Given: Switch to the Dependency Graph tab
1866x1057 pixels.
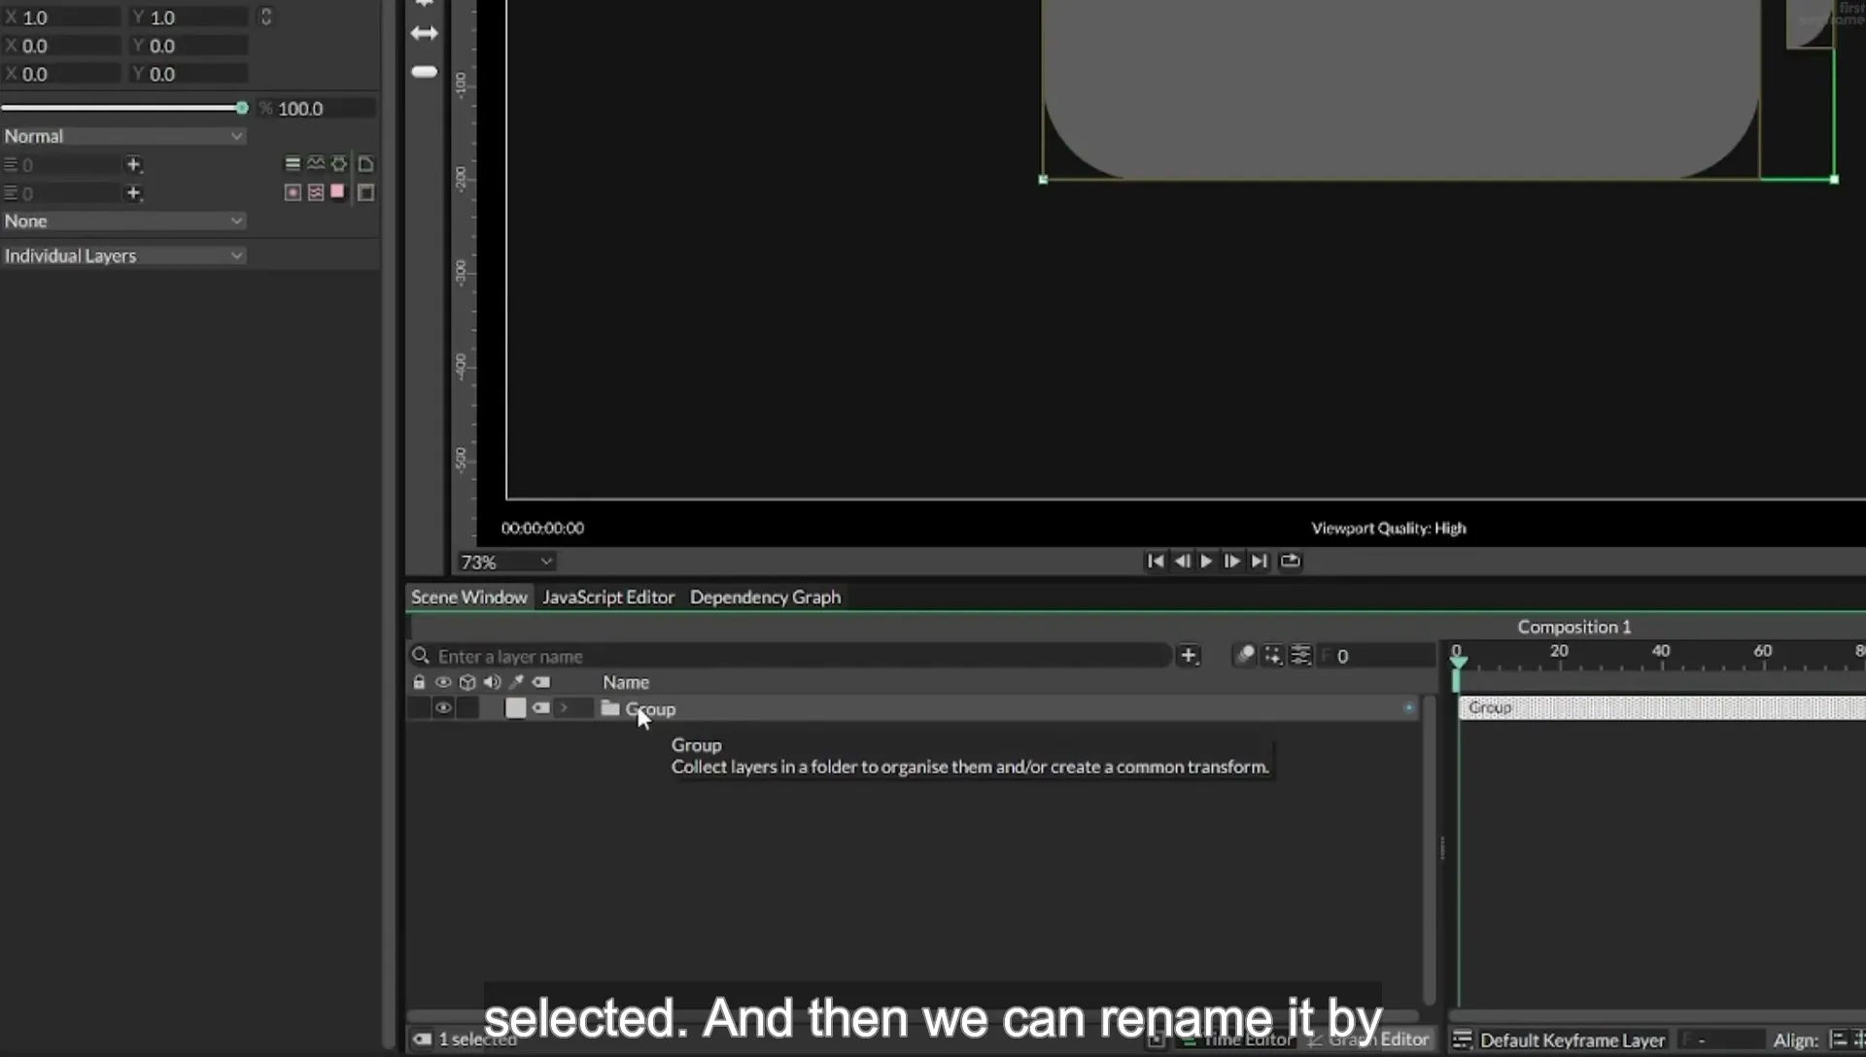Looking at the screenshot, I should (765, 597).
